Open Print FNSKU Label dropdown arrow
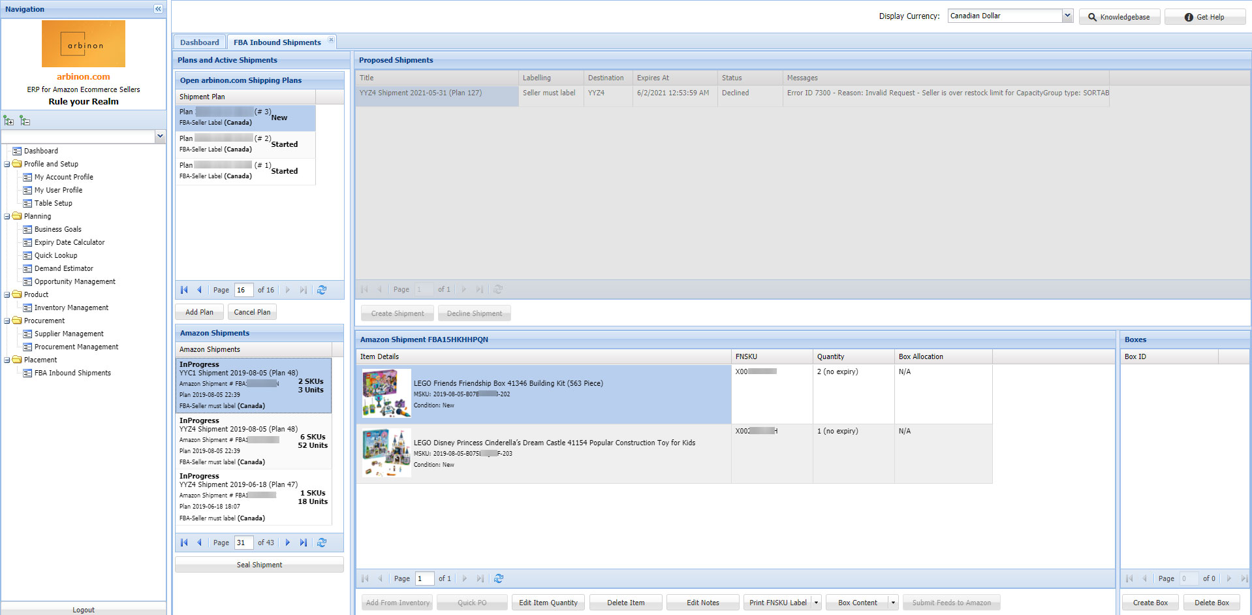Viewport: 1252px width, 615px height. tap(816, 603)
